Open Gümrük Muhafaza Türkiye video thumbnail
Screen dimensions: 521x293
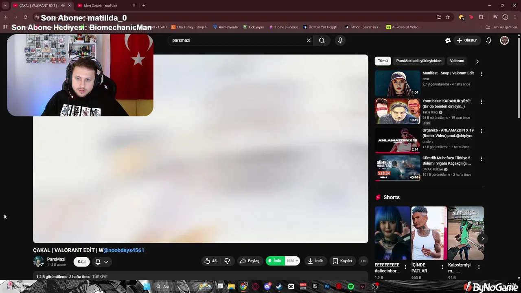(x=397, y=168)
